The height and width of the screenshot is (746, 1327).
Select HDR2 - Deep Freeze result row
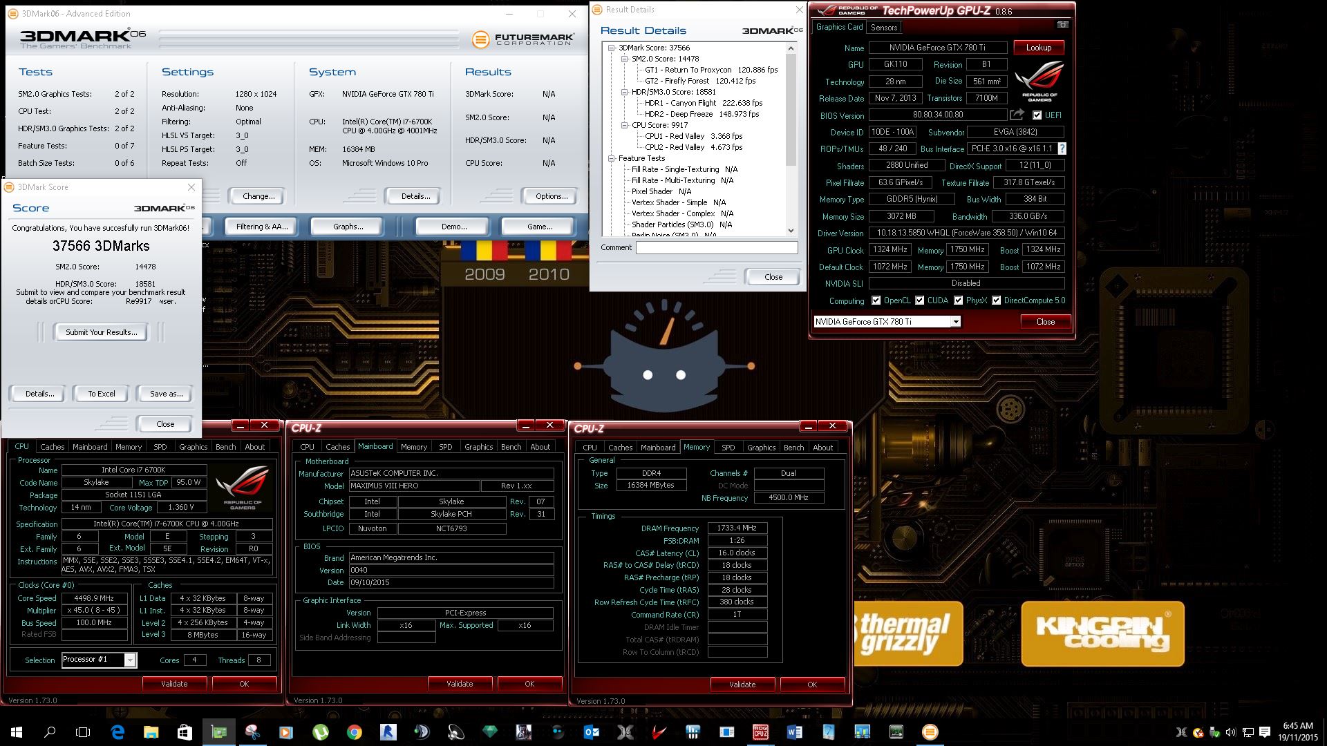(x=702, y=114)
